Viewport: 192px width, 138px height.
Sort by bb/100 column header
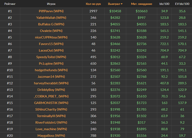pos(164,4)
